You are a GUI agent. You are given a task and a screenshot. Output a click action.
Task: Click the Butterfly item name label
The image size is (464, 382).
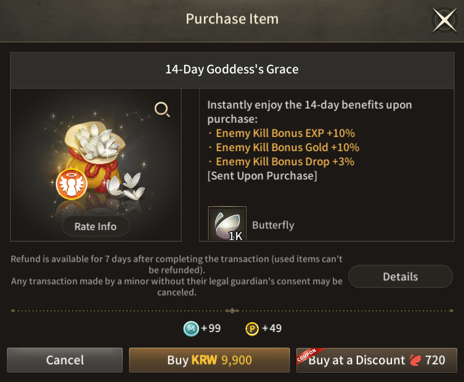pyautogui.click(x=273, y=225)
